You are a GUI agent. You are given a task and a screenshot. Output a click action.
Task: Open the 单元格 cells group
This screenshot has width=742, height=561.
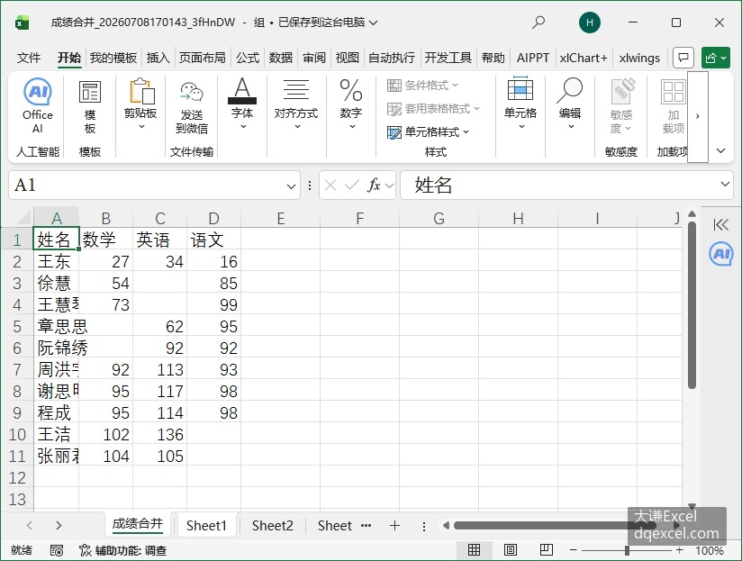coord(520,104)
